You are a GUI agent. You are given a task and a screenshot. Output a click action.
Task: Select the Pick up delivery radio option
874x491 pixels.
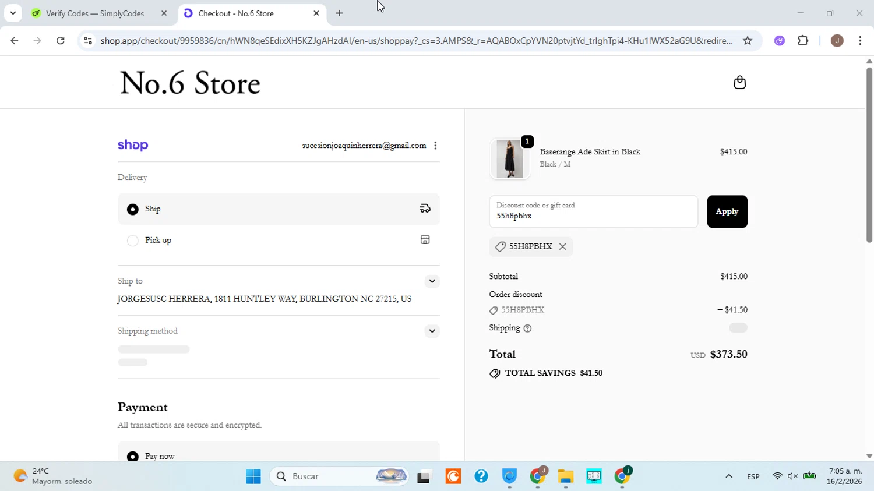133,241
